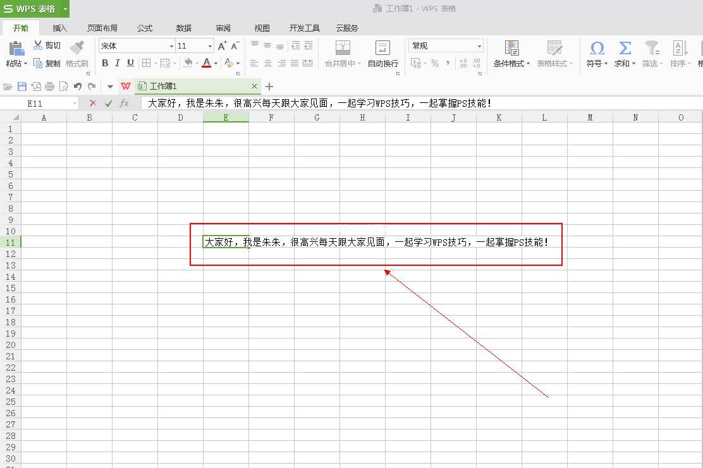Click the Undo arrow in quick toolbar
The image size is (703, 468).
tap(78, 87)
